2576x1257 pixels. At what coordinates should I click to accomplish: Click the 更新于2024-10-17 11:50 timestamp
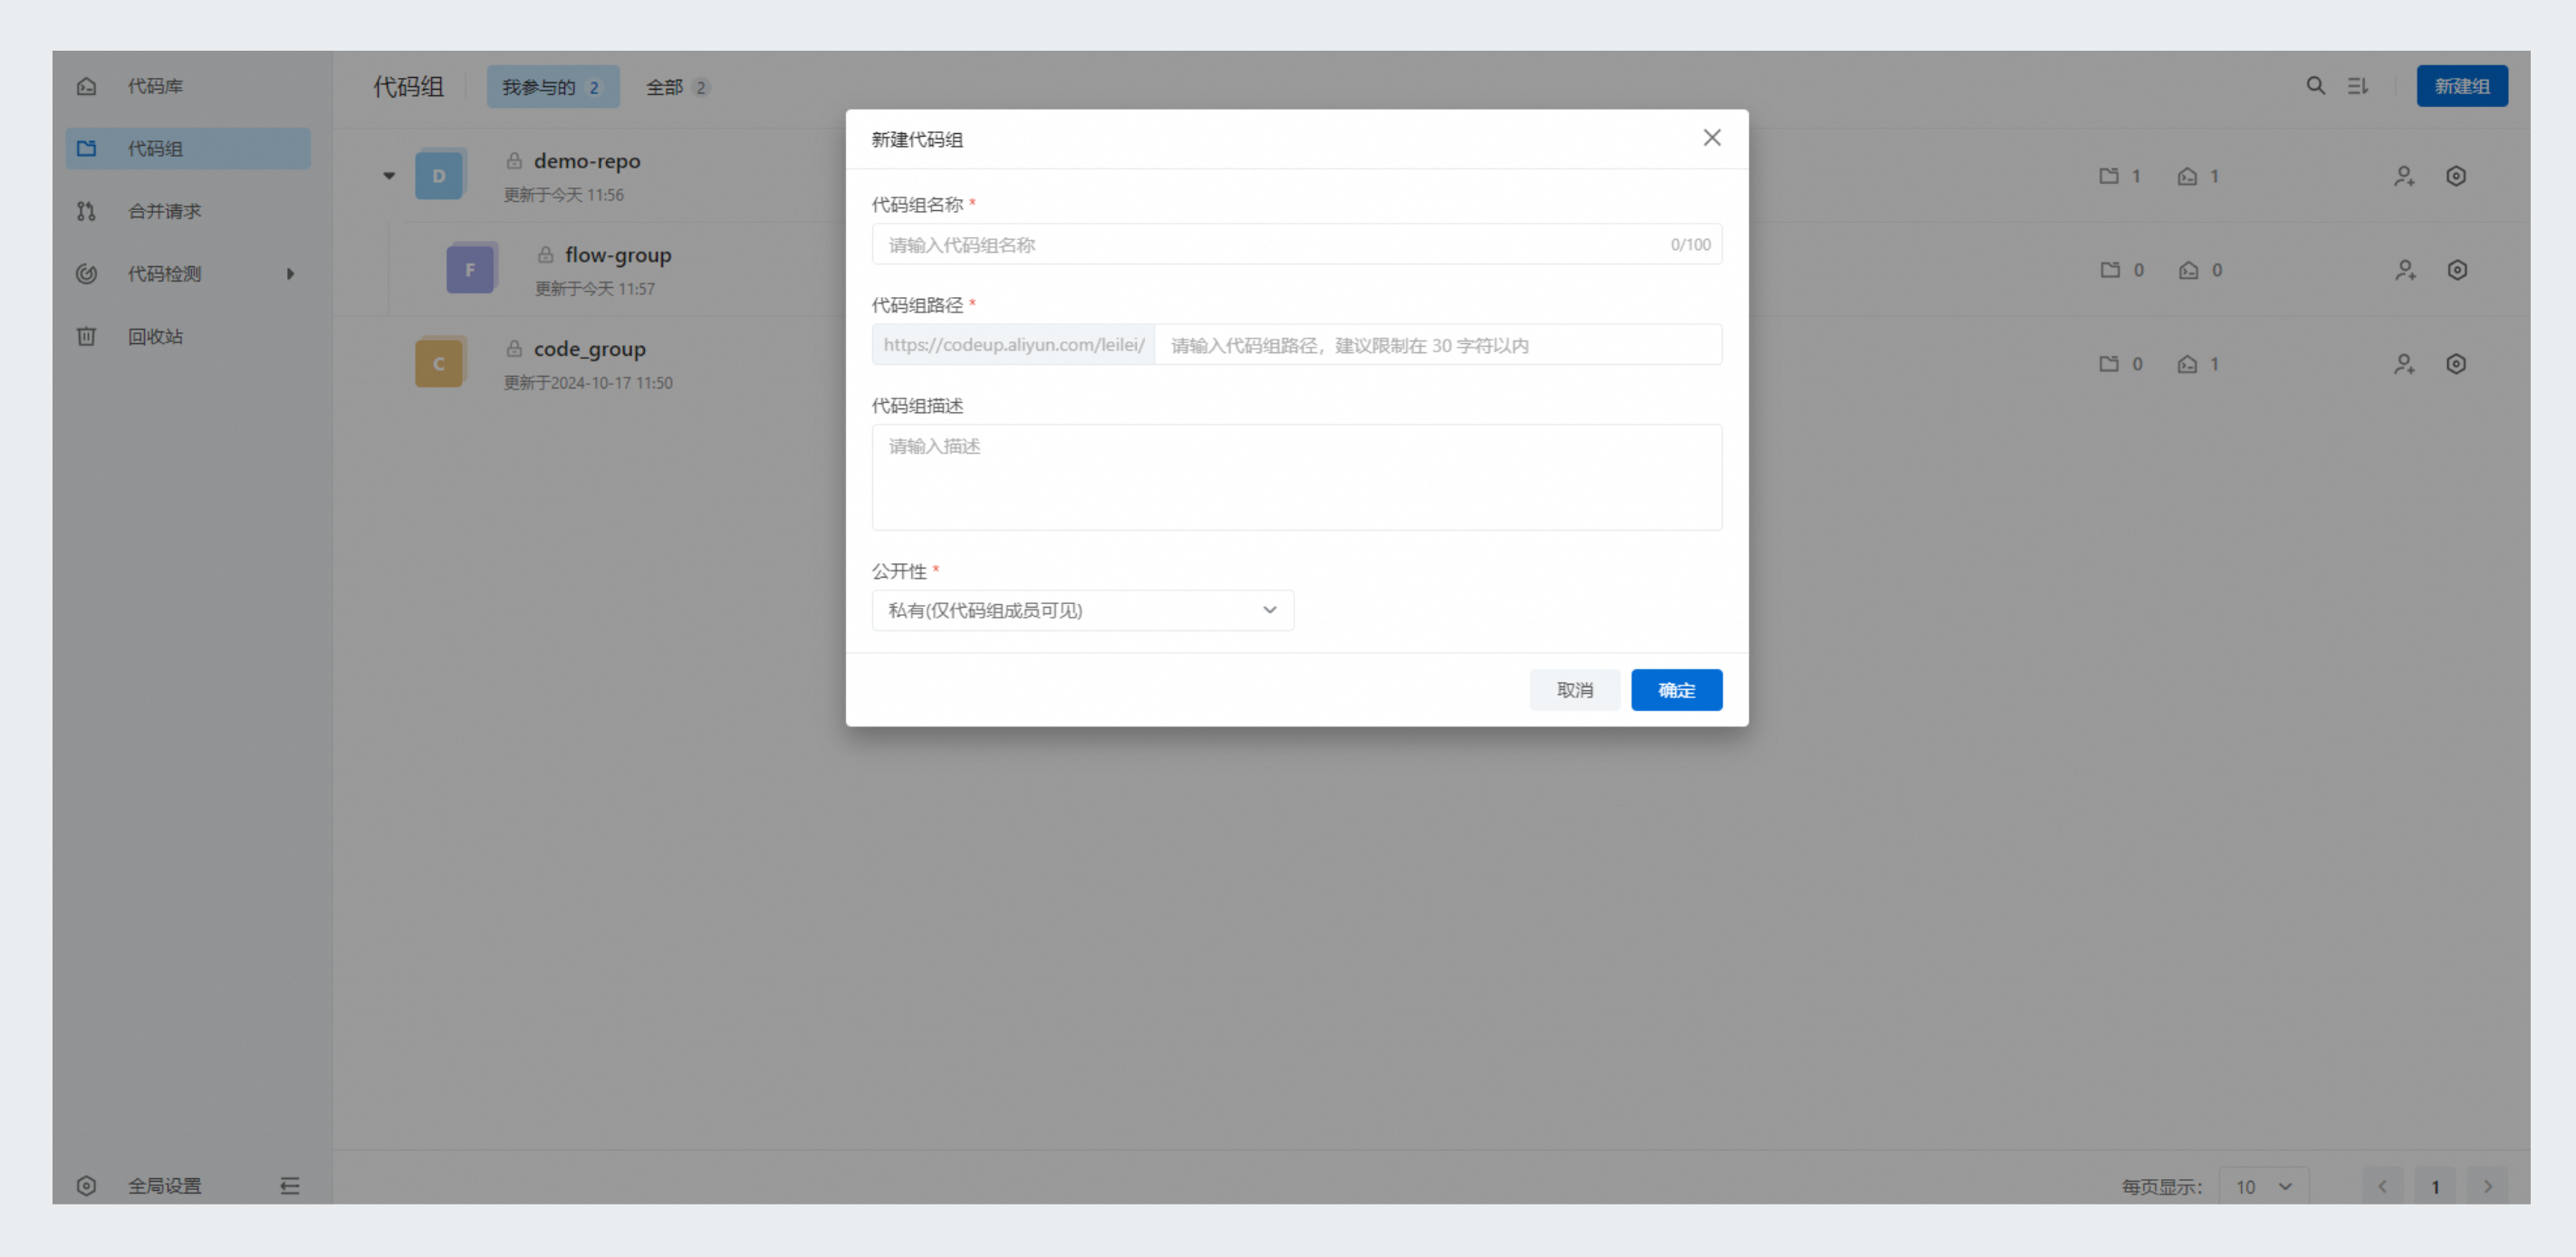tap(588, 383)
